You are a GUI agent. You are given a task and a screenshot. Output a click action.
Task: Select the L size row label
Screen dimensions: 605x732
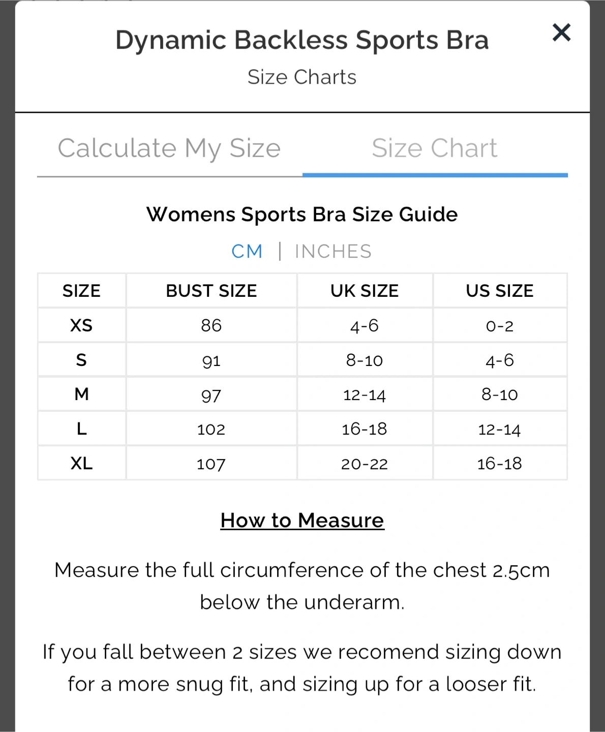(x=81, y=429)
